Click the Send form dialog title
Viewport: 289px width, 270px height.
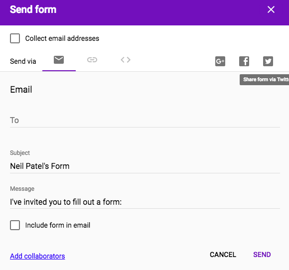(33, 9)
